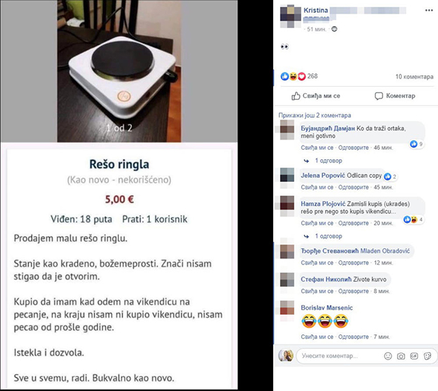The height and width of the screenshot is (391, 438).
Task: Open Borislav Marsenic's profile name
Action: pos(326,308)
